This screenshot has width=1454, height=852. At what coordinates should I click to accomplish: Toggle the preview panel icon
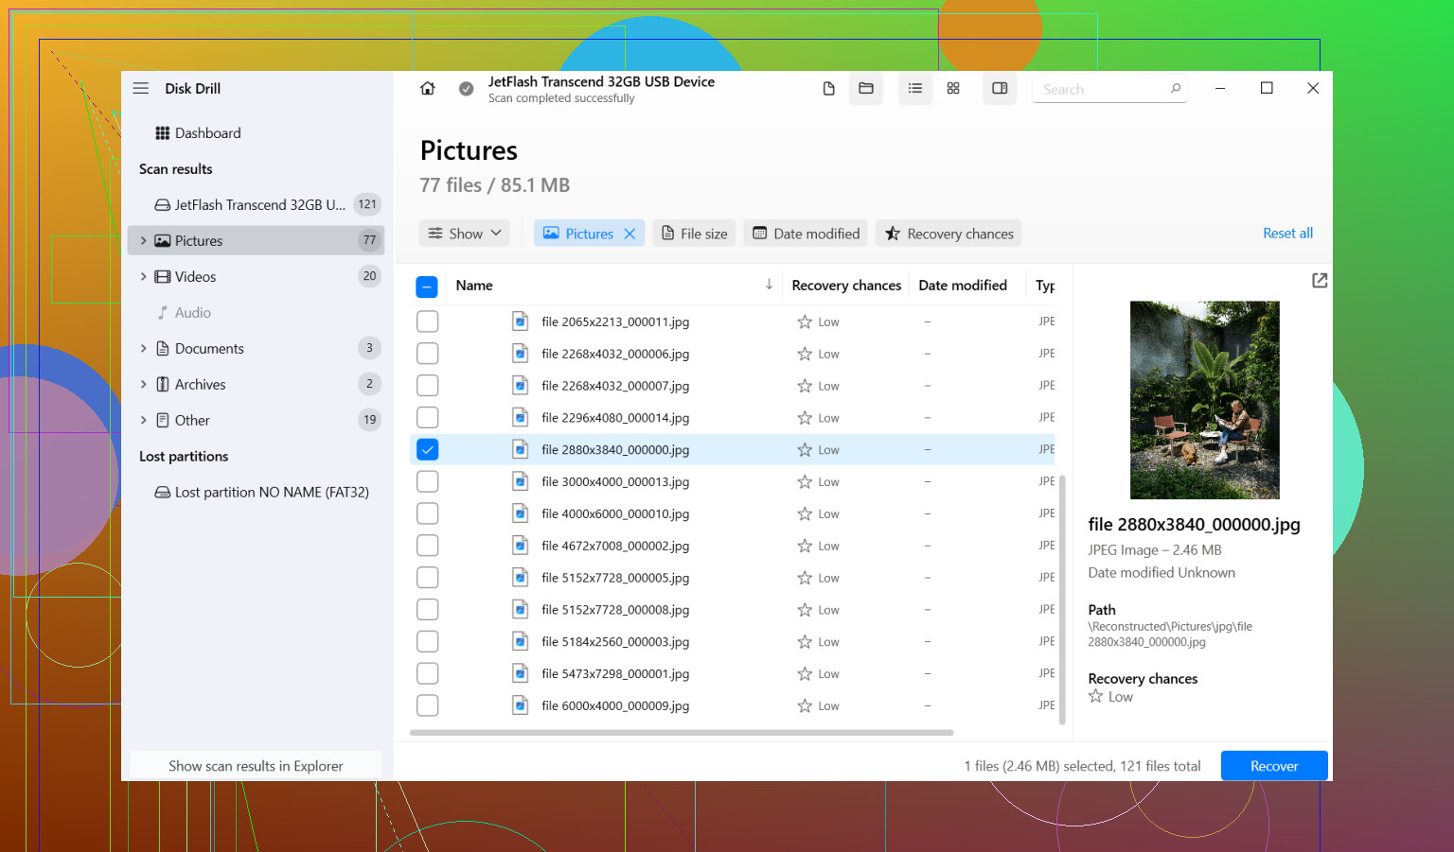tap(1000, 88)
